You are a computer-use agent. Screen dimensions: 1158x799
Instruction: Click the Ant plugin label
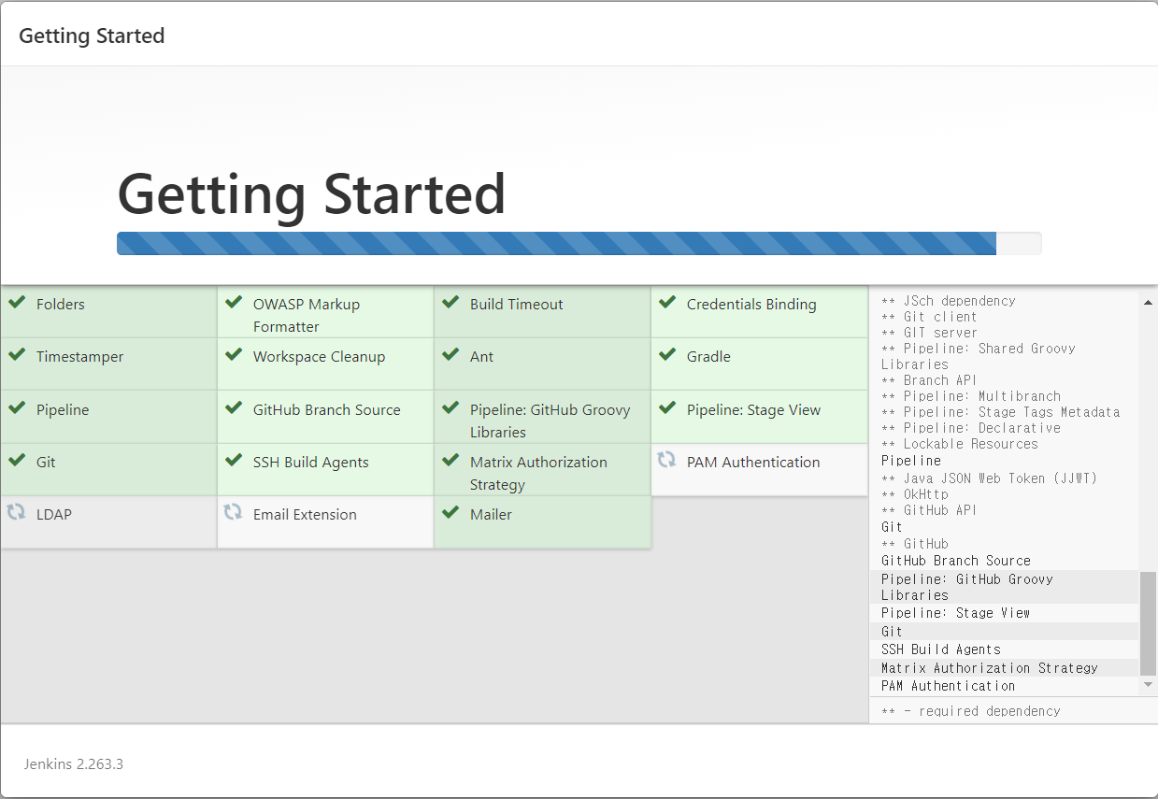pyautogui.click(x=482, y=357)
